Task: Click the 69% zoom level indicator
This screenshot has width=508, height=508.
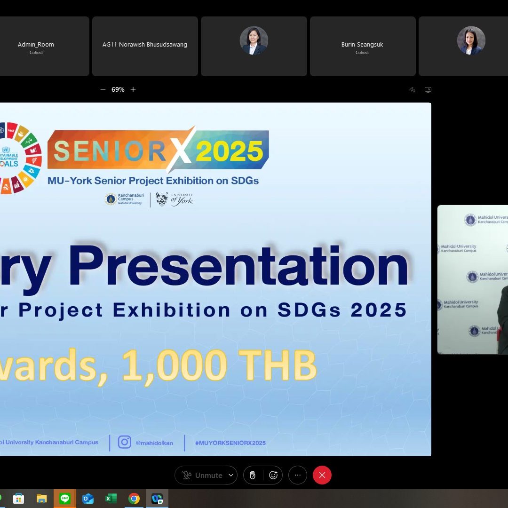Action: pos(118,89)
